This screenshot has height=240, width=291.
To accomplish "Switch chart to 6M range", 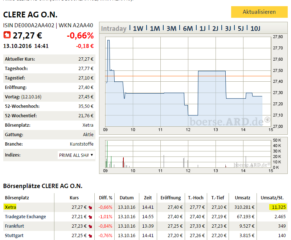I will tap(188, 28).
